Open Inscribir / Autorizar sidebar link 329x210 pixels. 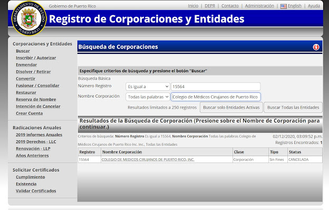pos(36,58)
